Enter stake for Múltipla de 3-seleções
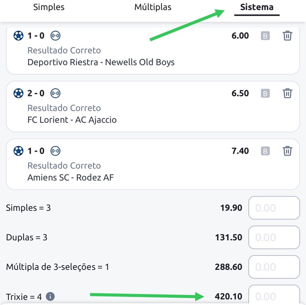 [x=274, y=267]
